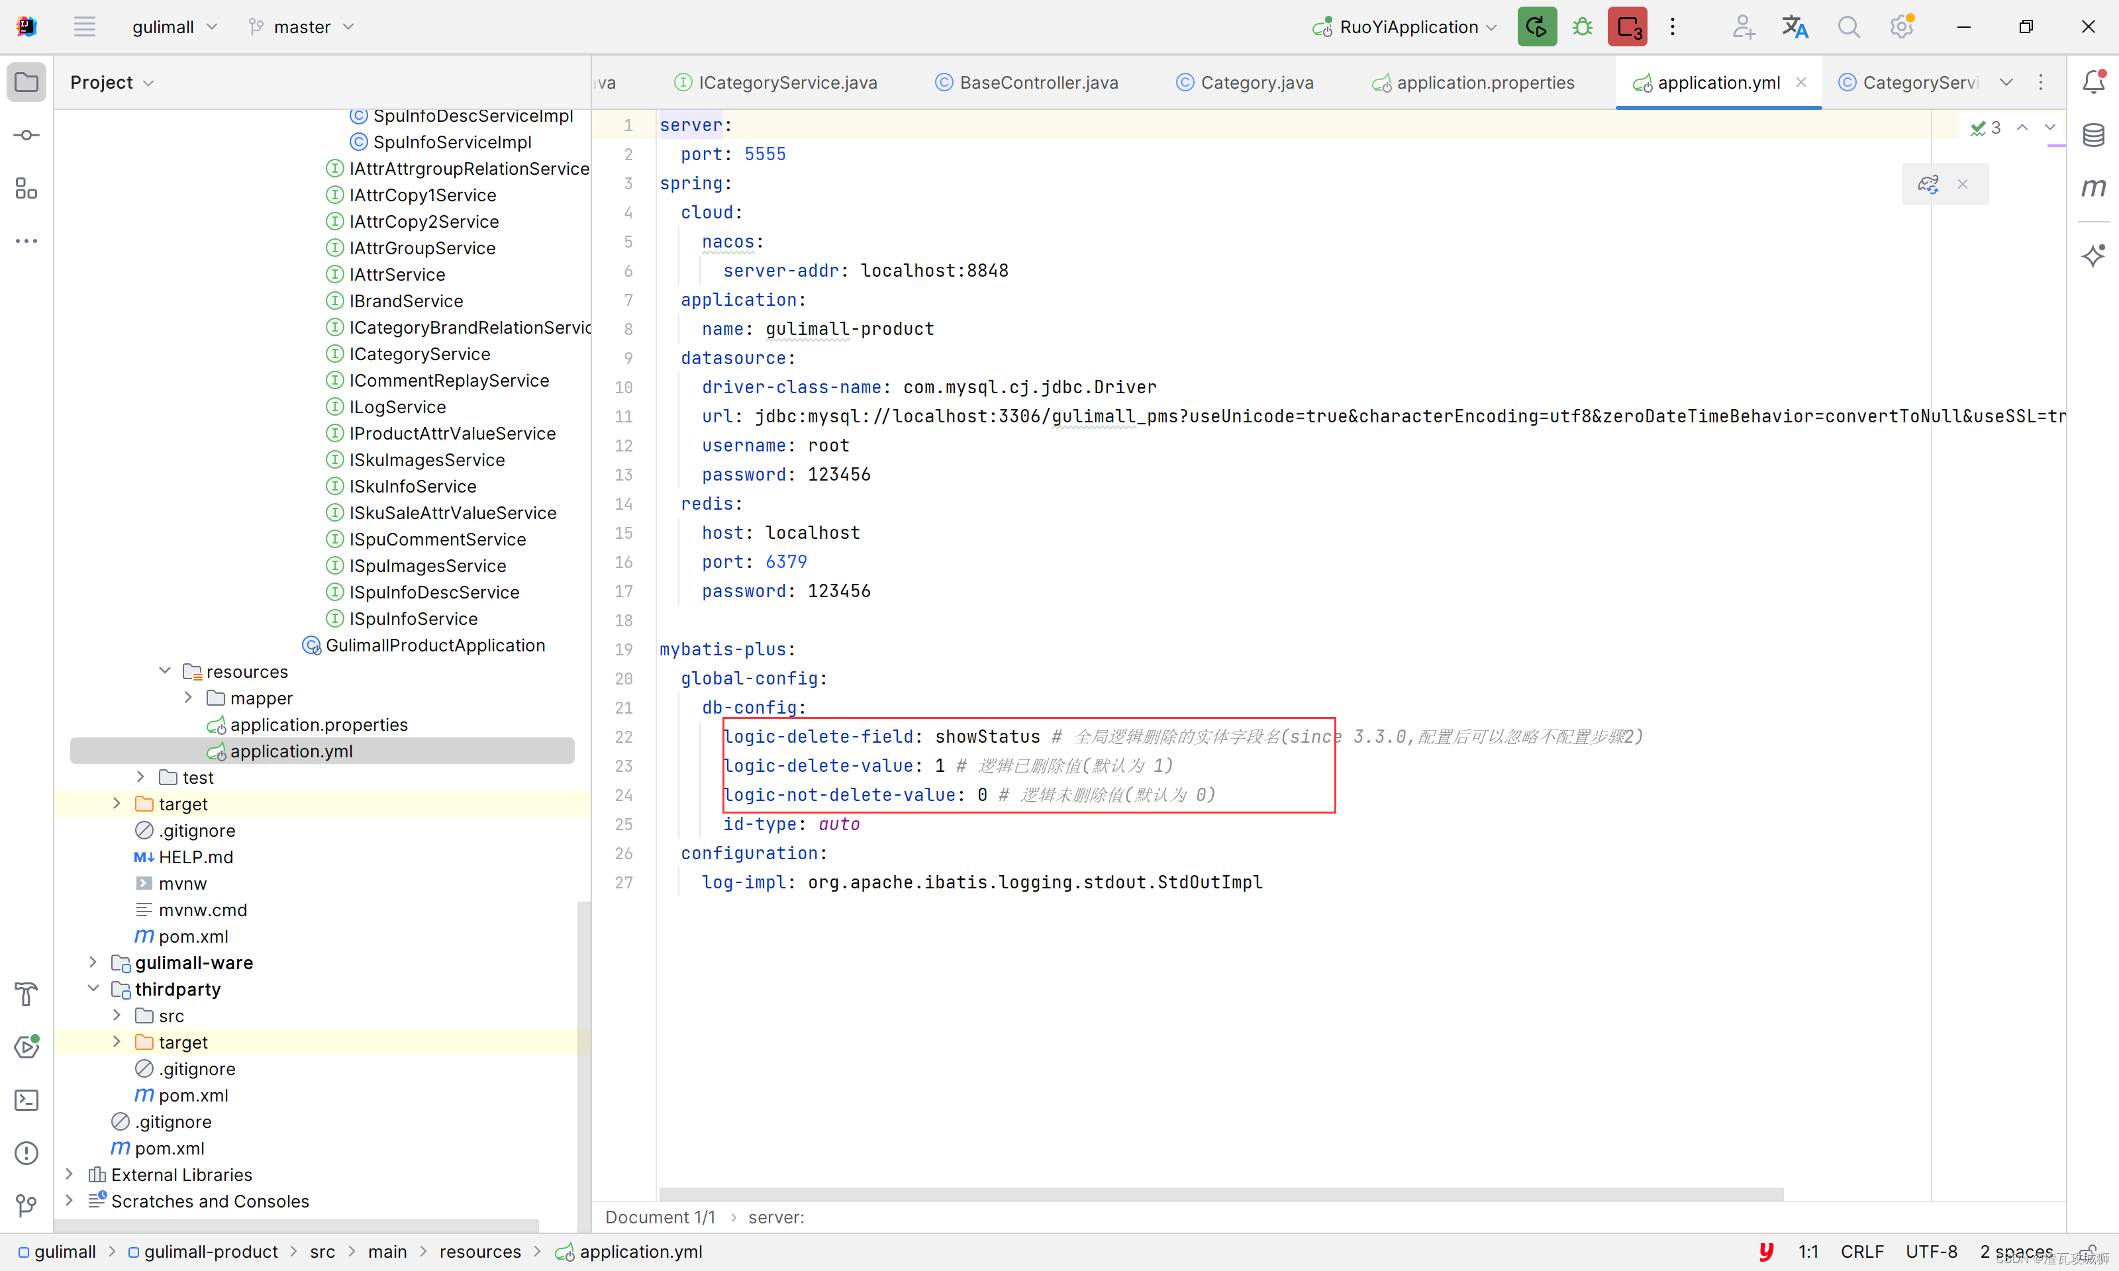Open the Maven tool window
This screenshot has height=1271, width=2119.
(x=2093, y=187)
